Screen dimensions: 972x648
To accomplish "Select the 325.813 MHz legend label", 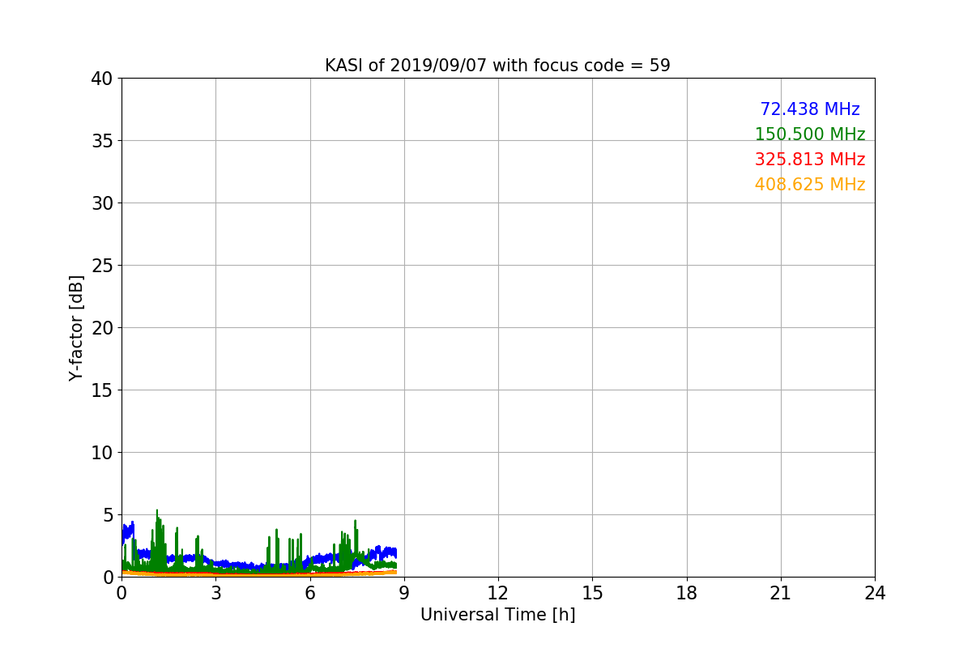I will (810, 160).
